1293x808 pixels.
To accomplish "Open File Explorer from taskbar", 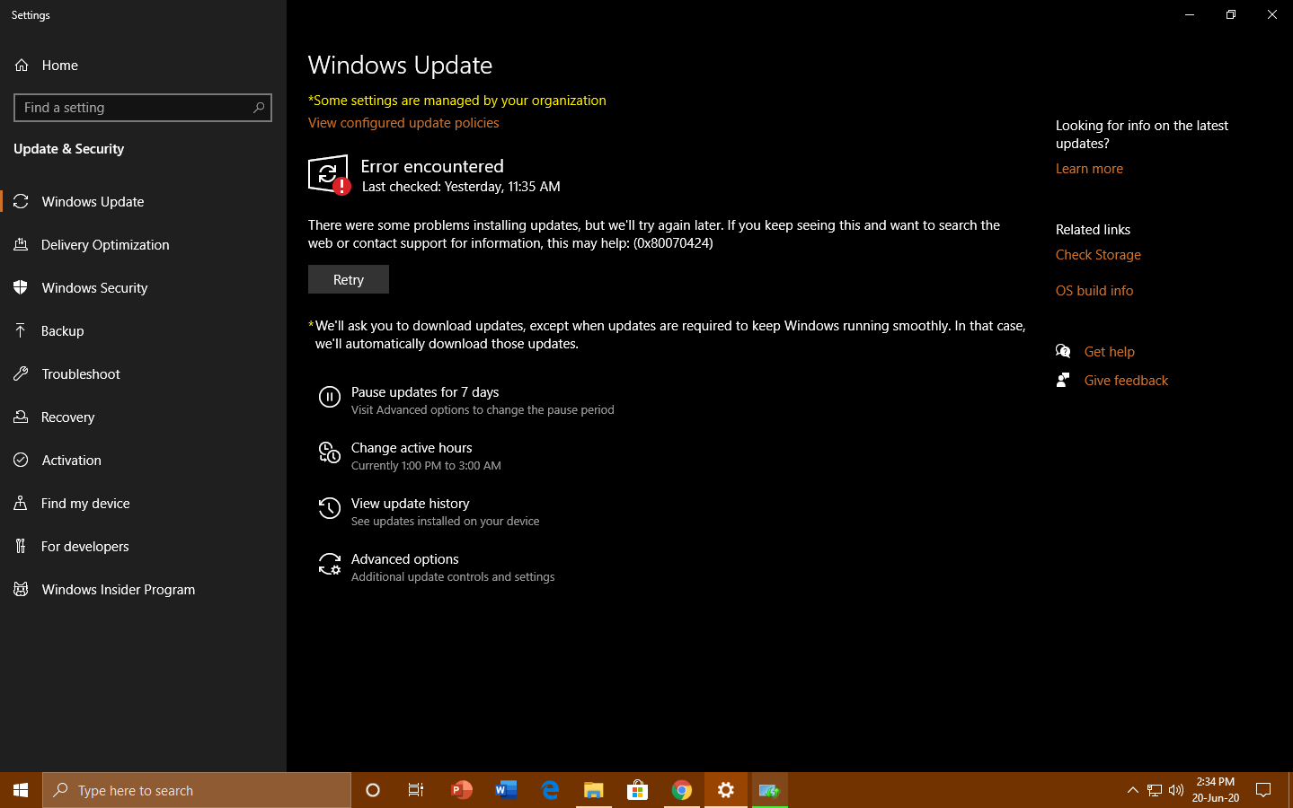I will pyautogui.click(x=594, y=790).
